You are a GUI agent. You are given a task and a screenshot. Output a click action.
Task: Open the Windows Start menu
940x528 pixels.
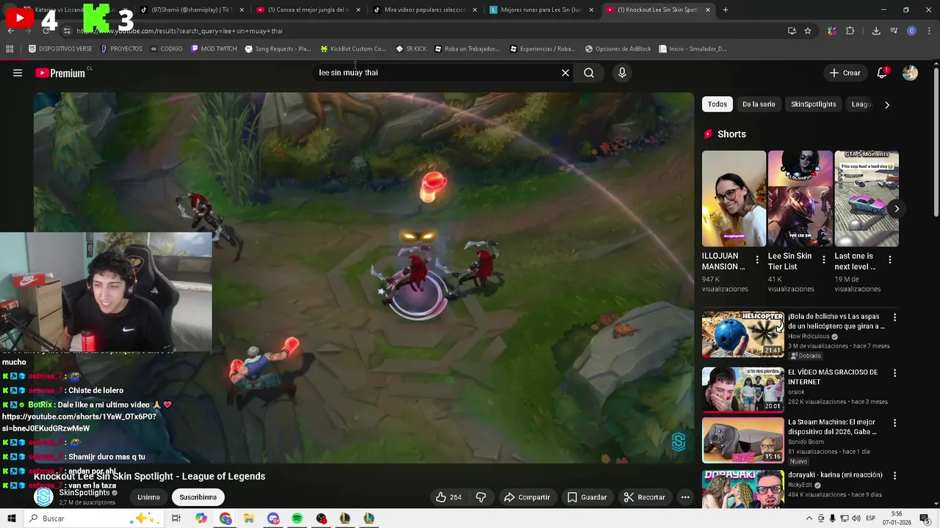coord(11,518)
